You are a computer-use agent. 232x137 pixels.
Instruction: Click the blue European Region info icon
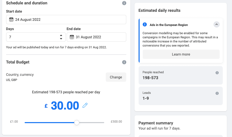click(x=145, y=25)
